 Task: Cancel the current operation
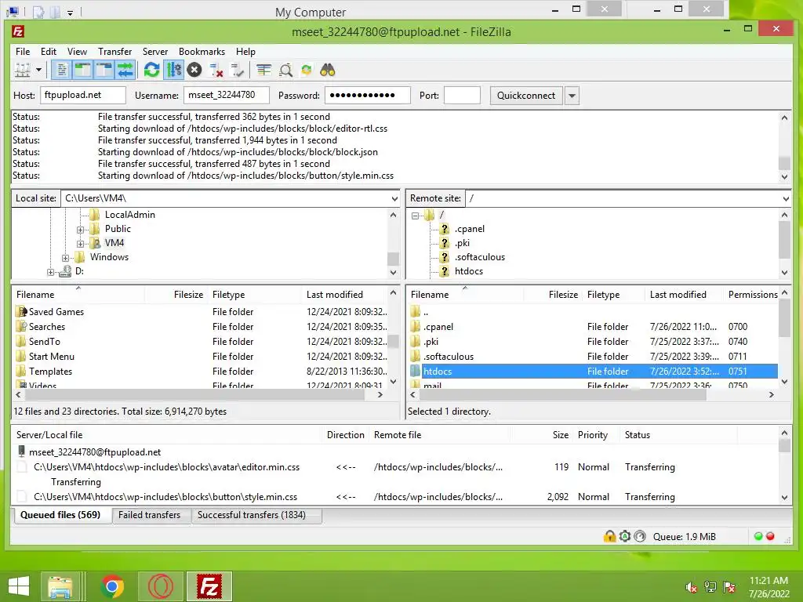[194, 70]
